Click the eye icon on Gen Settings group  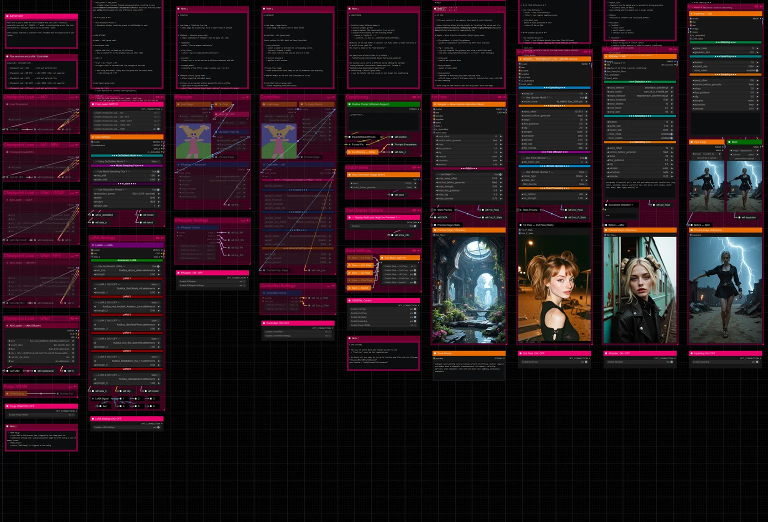pos(157,97)
